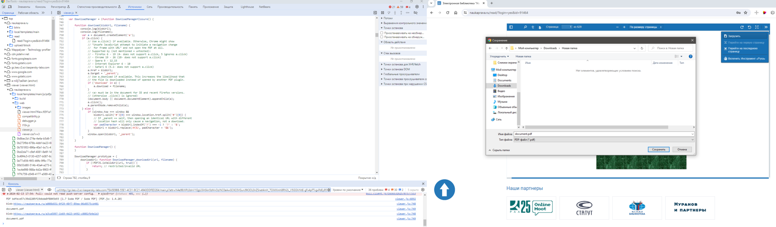776x227 pixels.
Task: Switch to the Элементы DevTools tab
Action: pyautogui.click(x=24, y=7)
